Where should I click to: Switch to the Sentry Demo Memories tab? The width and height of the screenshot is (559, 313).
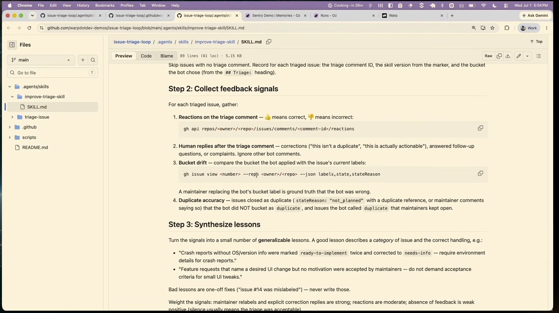pyautogui.click(x=275, y=16)
